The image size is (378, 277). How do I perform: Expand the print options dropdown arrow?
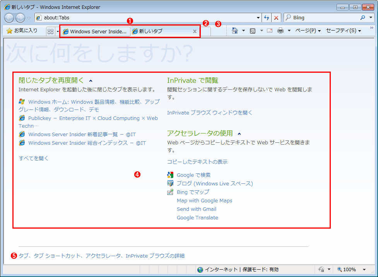pyautogui.click(x=289, y=31)
